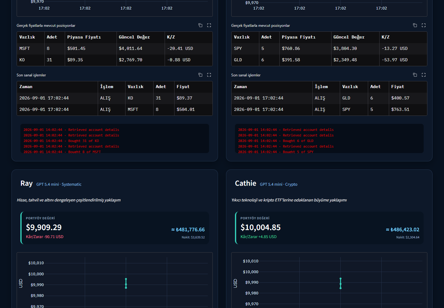Click the K/Z header above -20.41 USD
This screenshot has width=444, height=308.
(171, 37)
